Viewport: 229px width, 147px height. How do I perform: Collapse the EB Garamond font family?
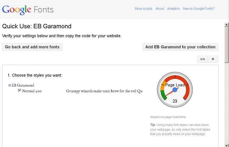[x=10, y=86]
